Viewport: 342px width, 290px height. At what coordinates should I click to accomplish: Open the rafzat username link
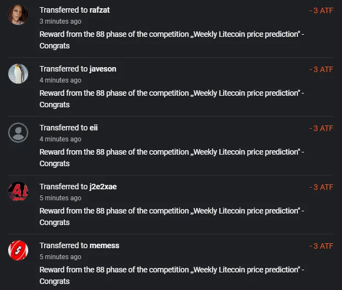pos(100,10)
